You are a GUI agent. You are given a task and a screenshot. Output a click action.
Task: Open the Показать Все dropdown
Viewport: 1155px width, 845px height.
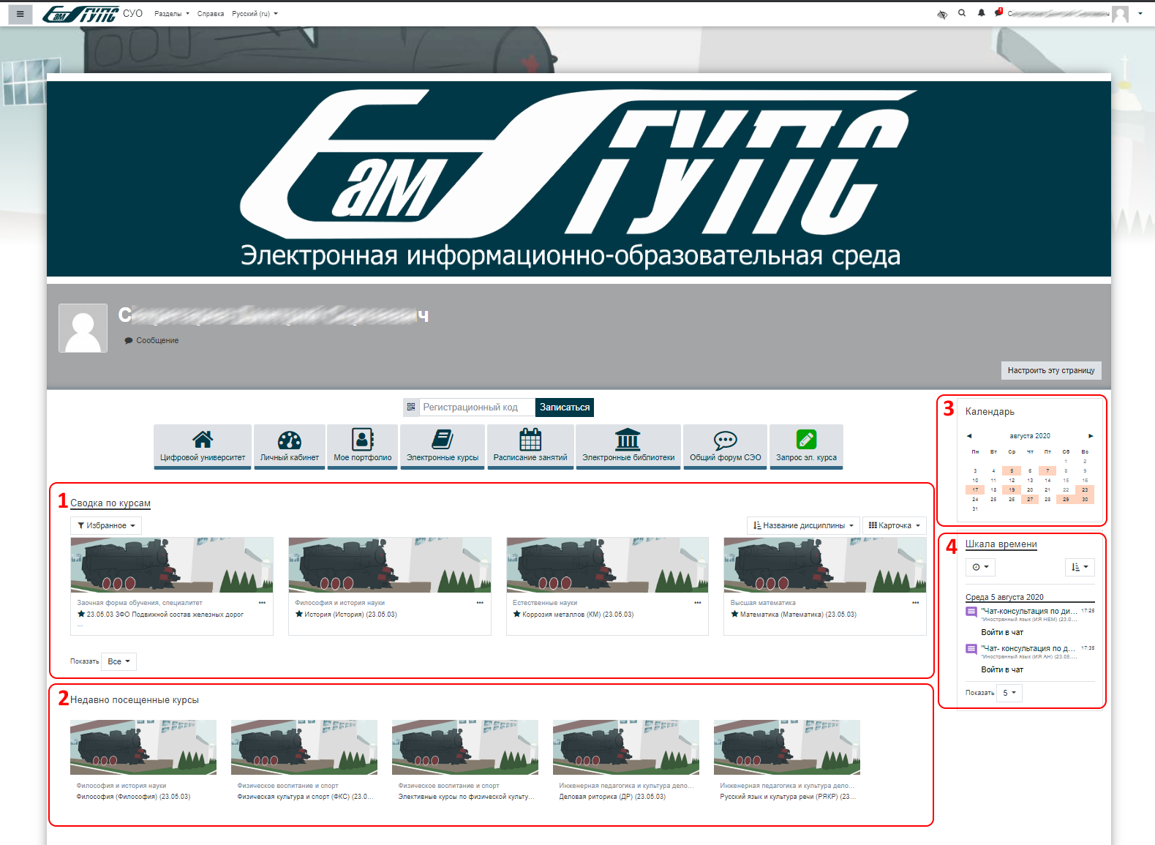click(x=118, y=662)
